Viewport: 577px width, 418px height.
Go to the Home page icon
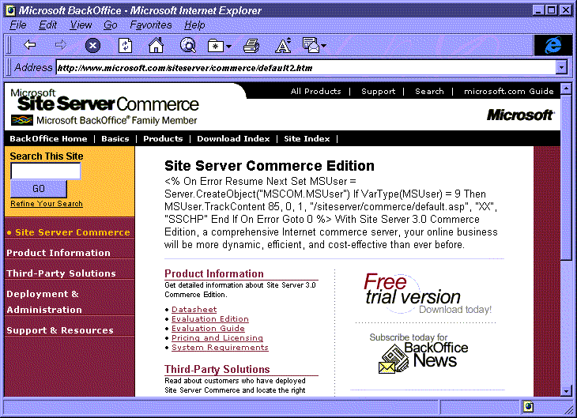coord(156,46)
